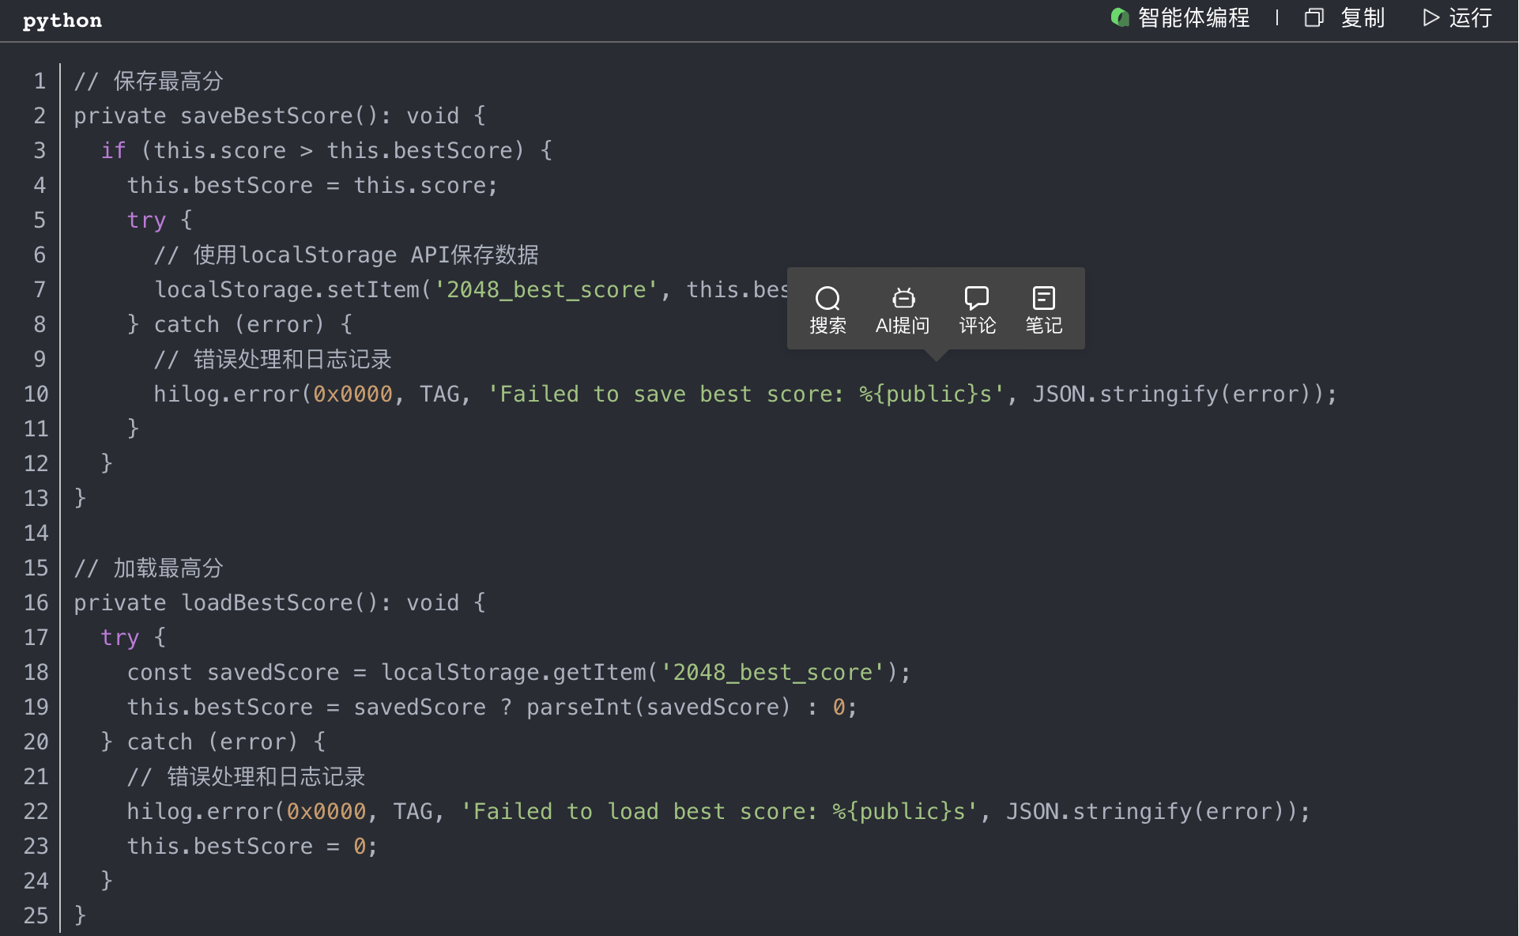The width and height of the screenshot is (1519, 936).
Task: Click the python language label
Action: click(62, 21)
